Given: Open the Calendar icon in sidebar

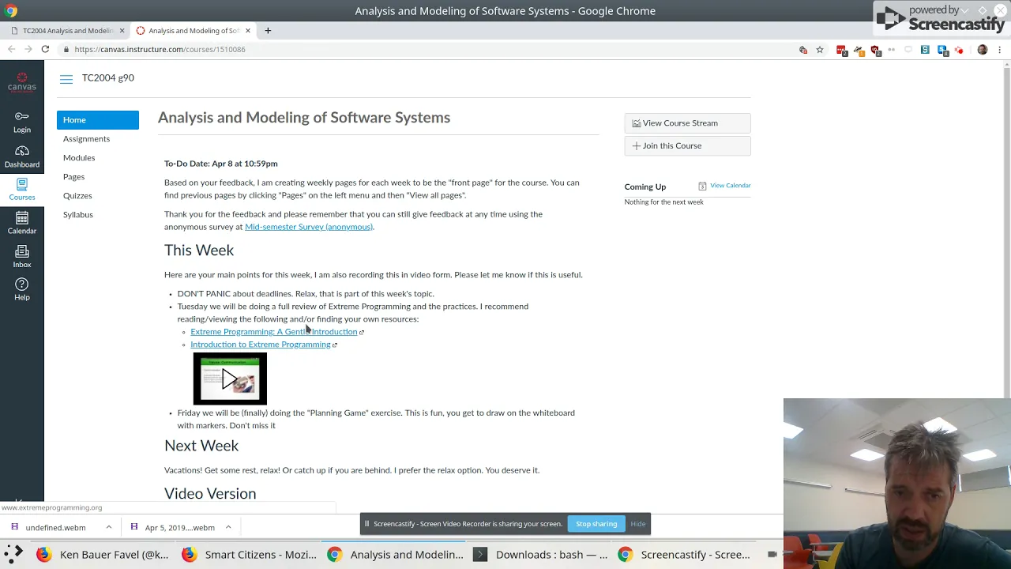Looking at the screenshot, I should [x=22, y=224].
